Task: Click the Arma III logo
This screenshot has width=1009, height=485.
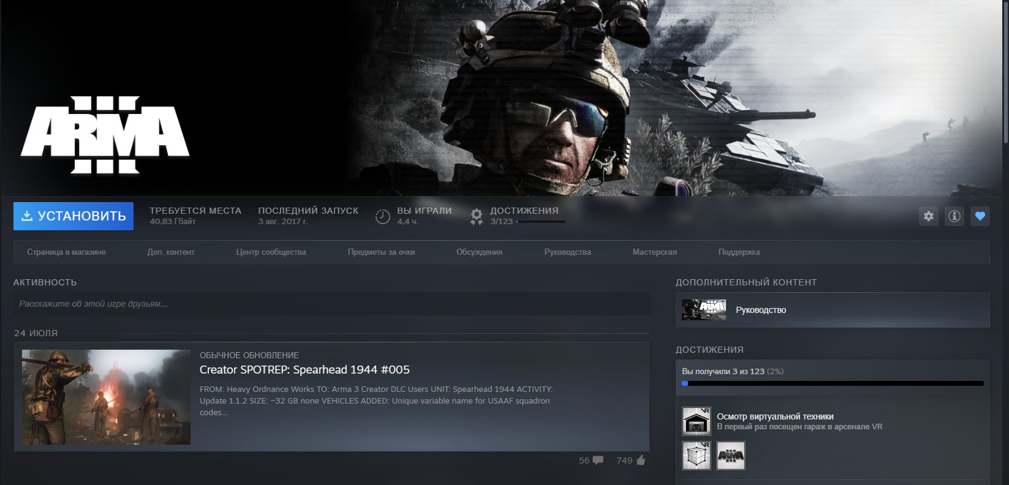Action: pyautogui.click(x=105, y=135)
